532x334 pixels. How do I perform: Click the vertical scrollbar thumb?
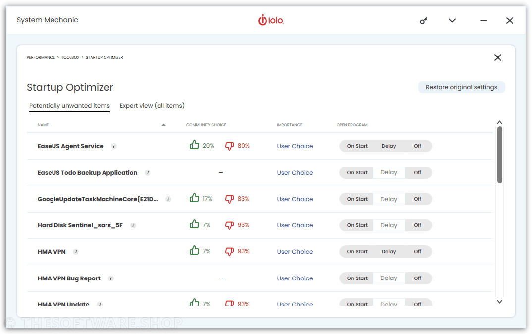pyautogui.click(x=499, y=155)
